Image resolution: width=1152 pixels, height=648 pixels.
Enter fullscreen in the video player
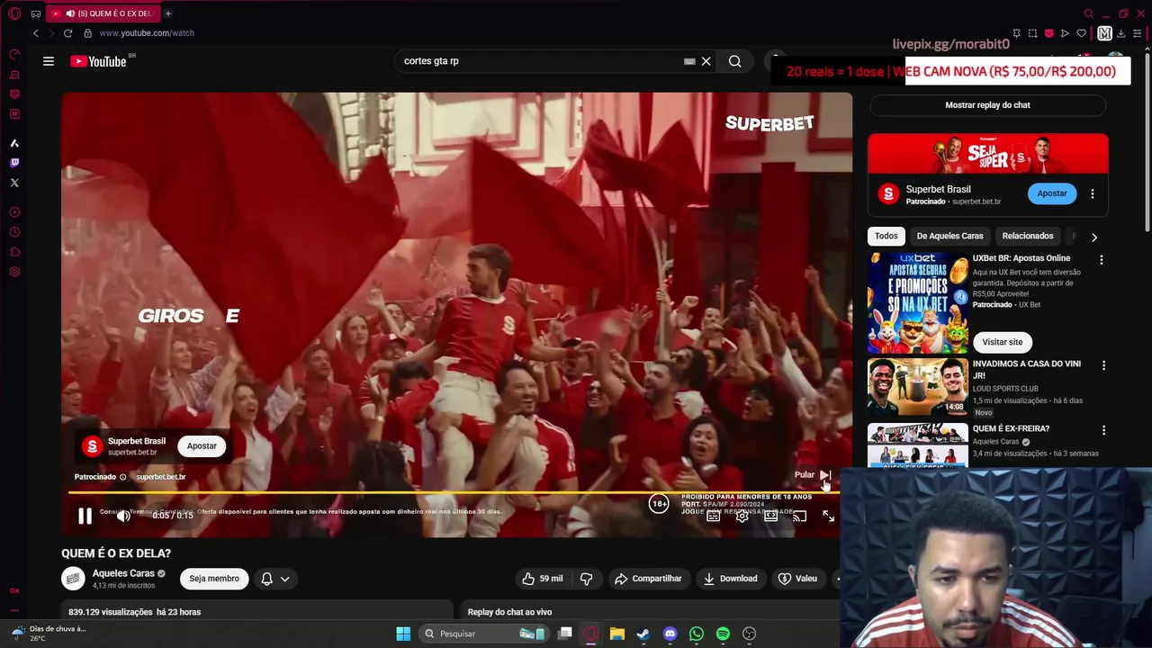click(x=828, y=516)
